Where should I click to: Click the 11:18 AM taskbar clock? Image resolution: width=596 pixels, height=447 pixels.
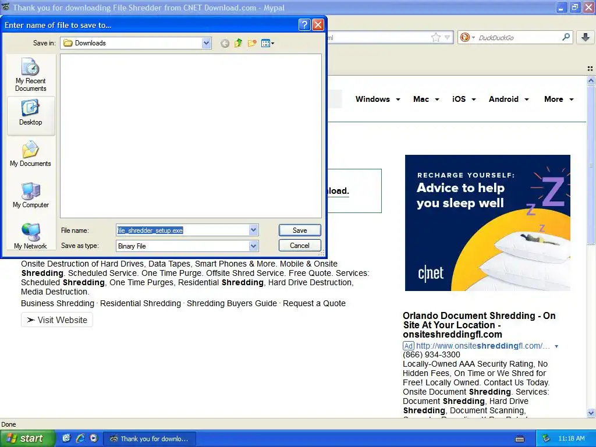click(572, 438)
